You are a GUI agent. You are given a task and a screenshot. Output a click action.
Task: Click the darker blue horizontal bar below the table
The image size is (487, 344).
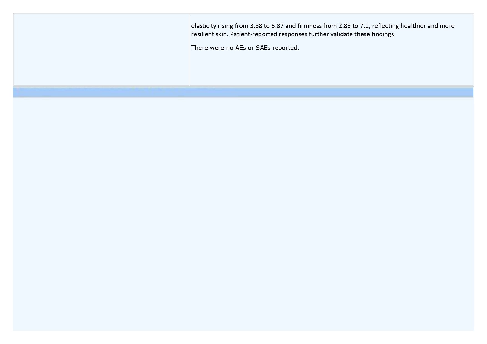(243, 92)
